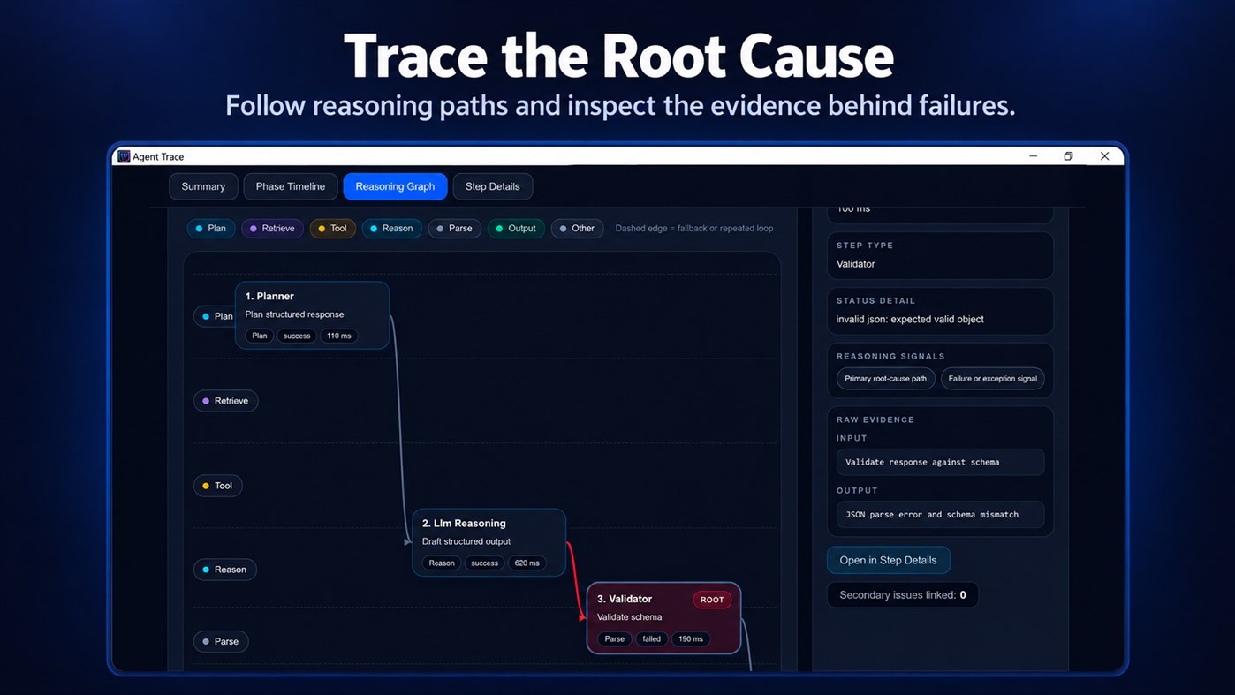Open the Step Details tab
1235x695 pixels.
[492, 186]
